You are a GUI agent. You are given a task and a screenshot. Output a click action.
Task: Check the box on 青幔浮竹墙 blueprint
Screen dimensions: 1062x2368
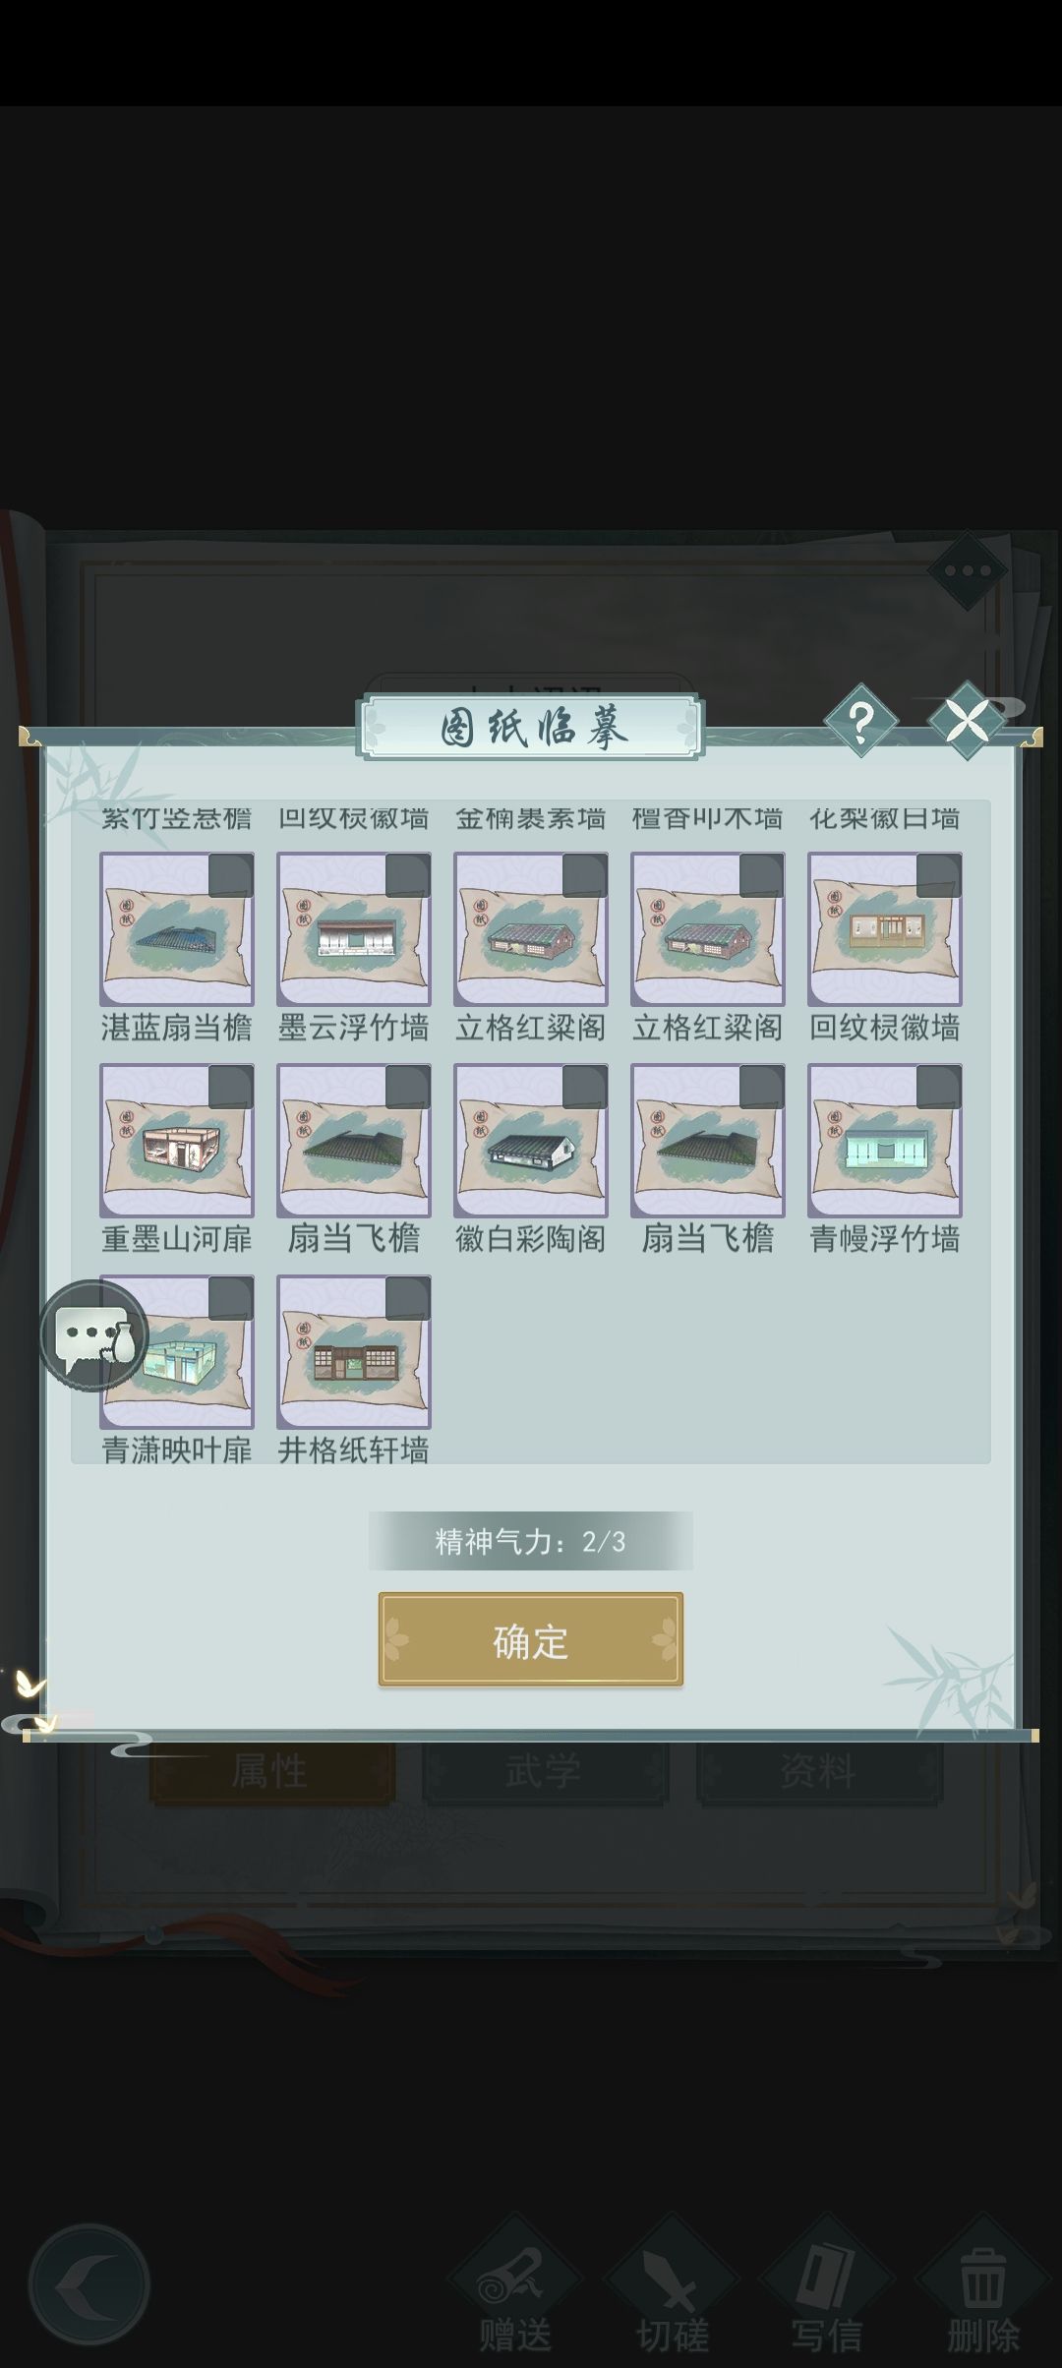pos(939,1087)
